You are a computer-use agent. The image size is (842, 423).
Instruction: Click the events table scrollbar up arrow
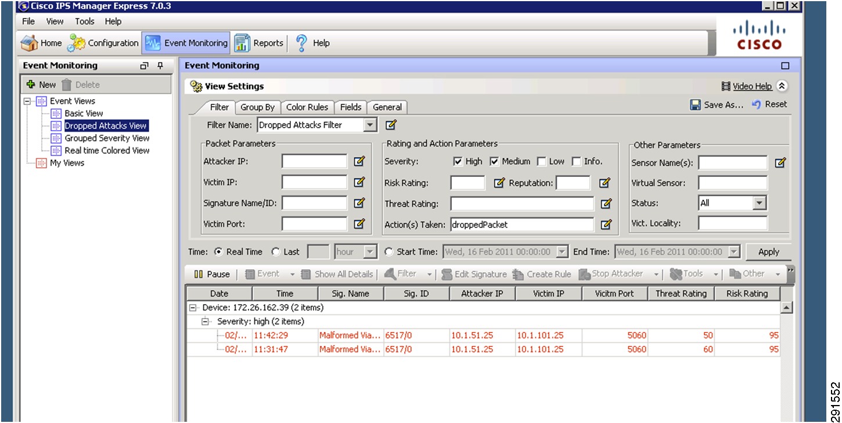786,308
